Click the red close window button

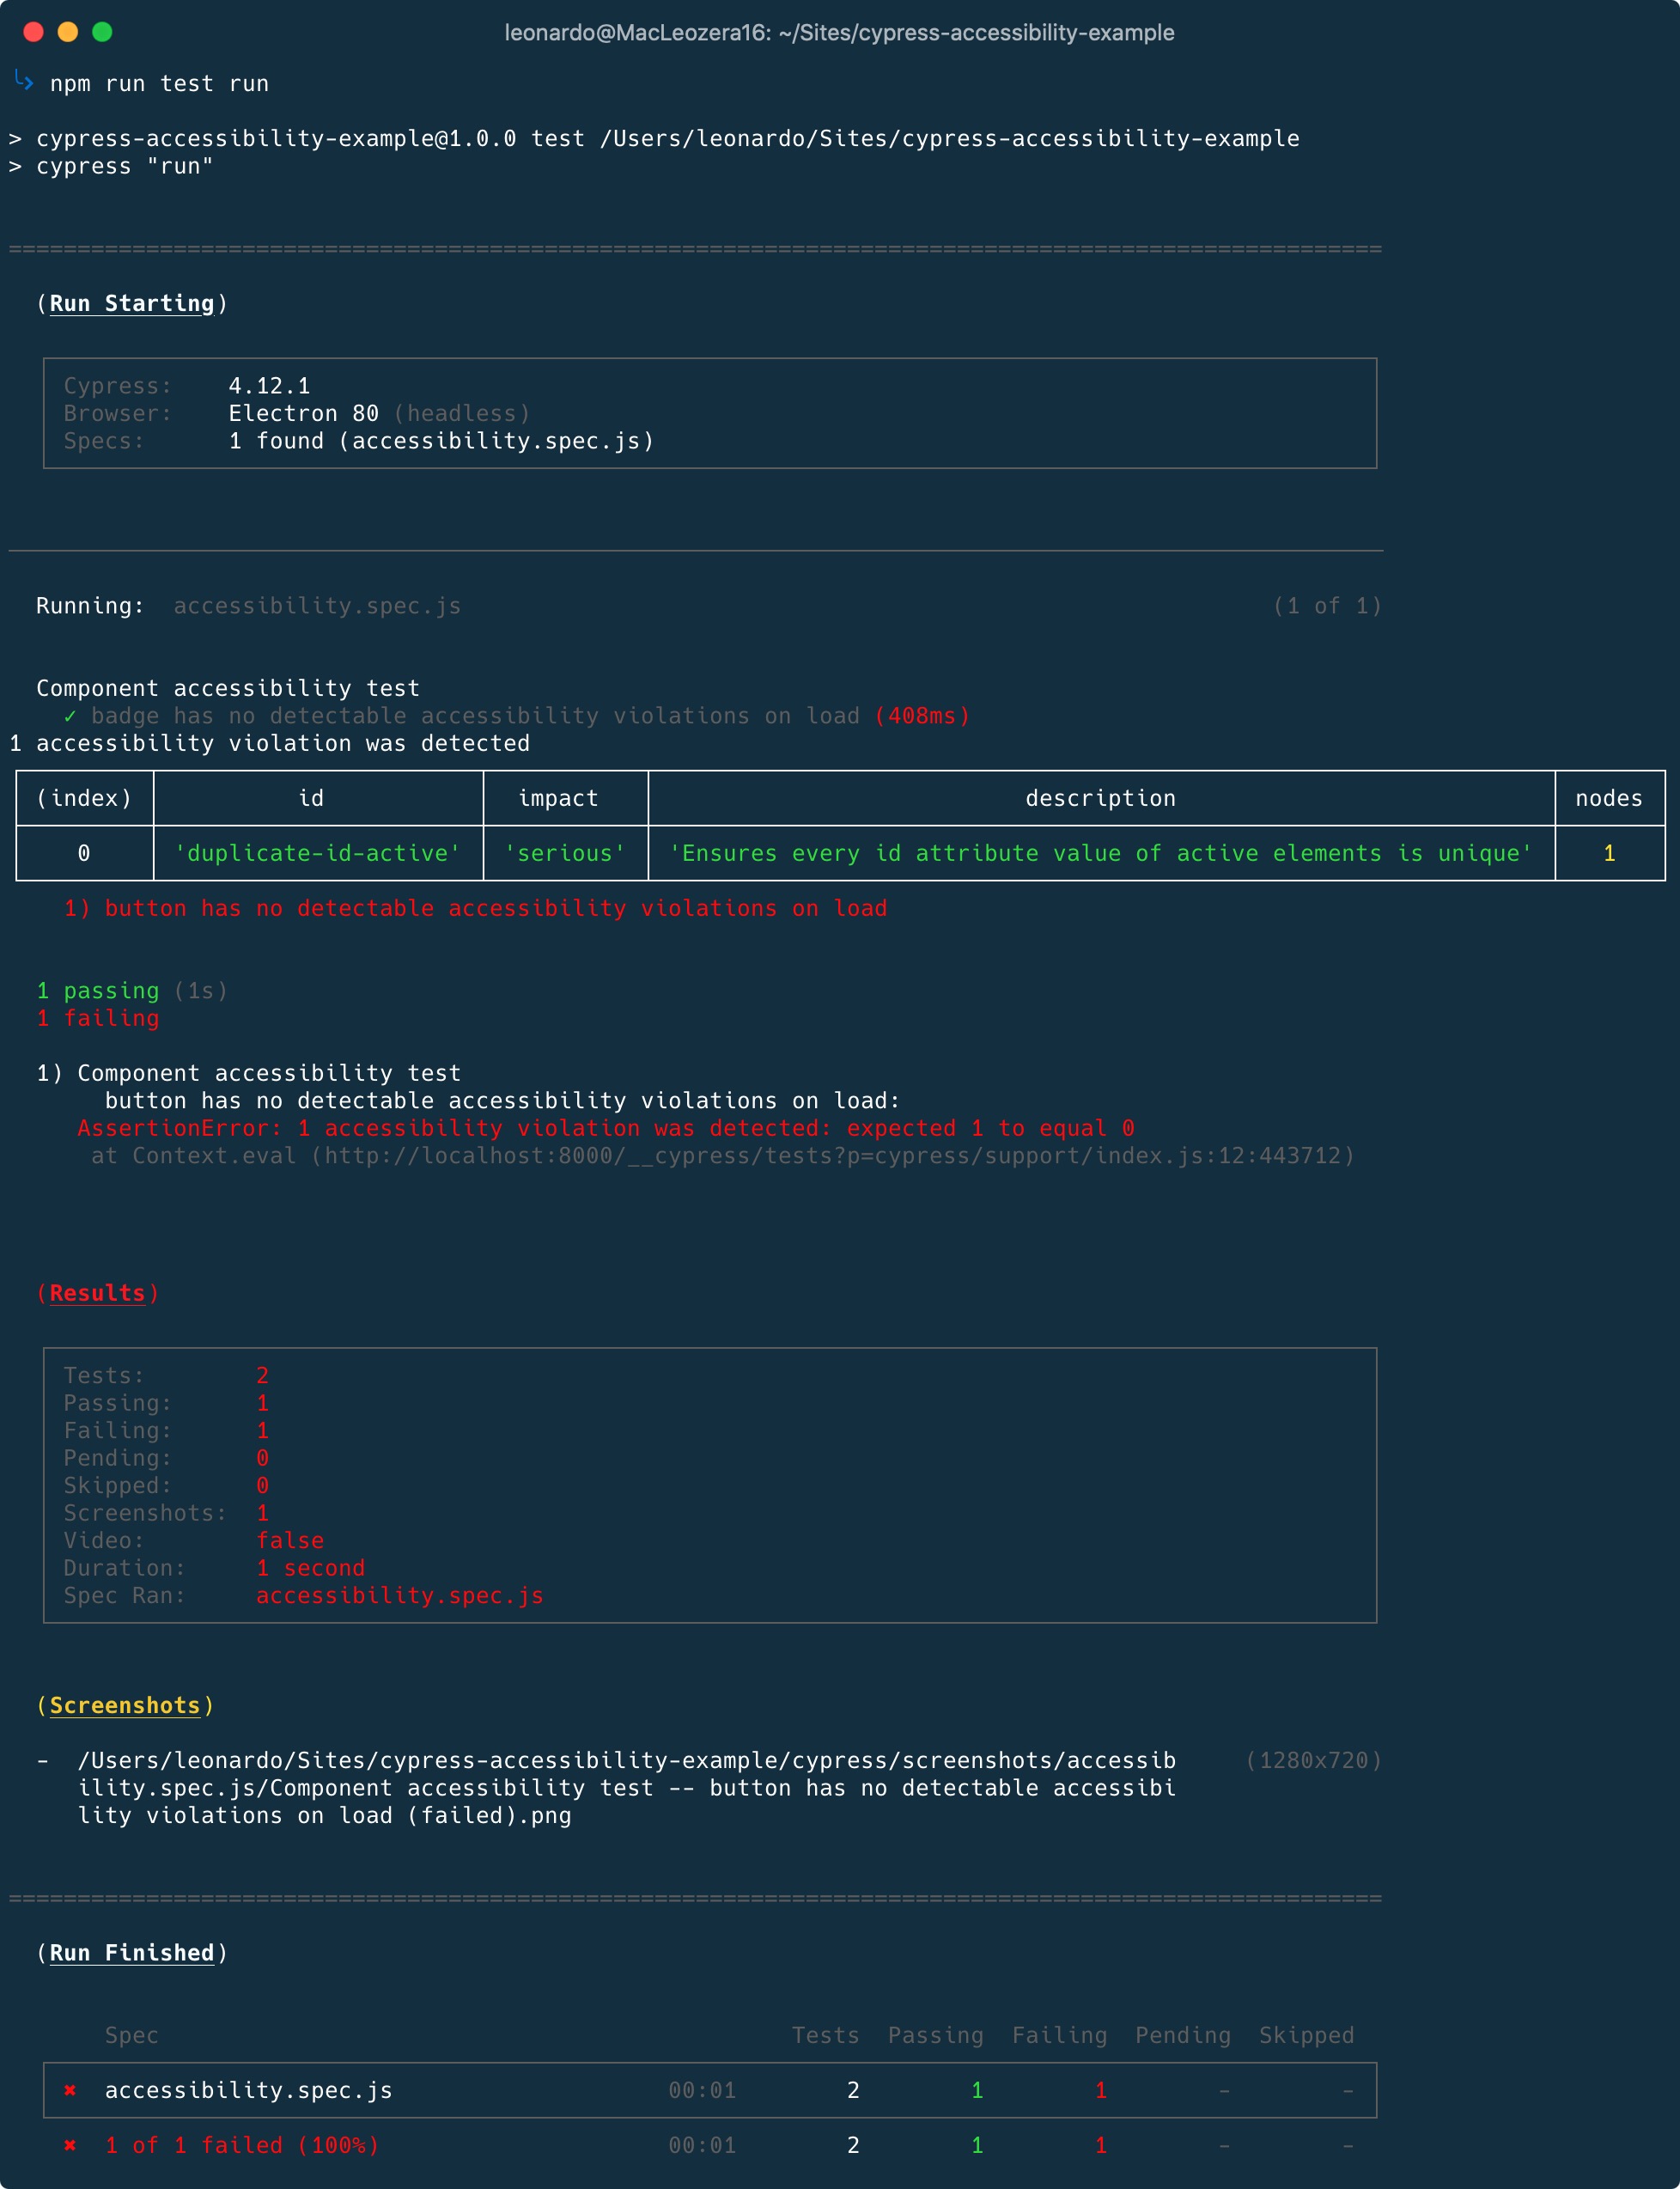pyautogui.click(x=33, y=32)
